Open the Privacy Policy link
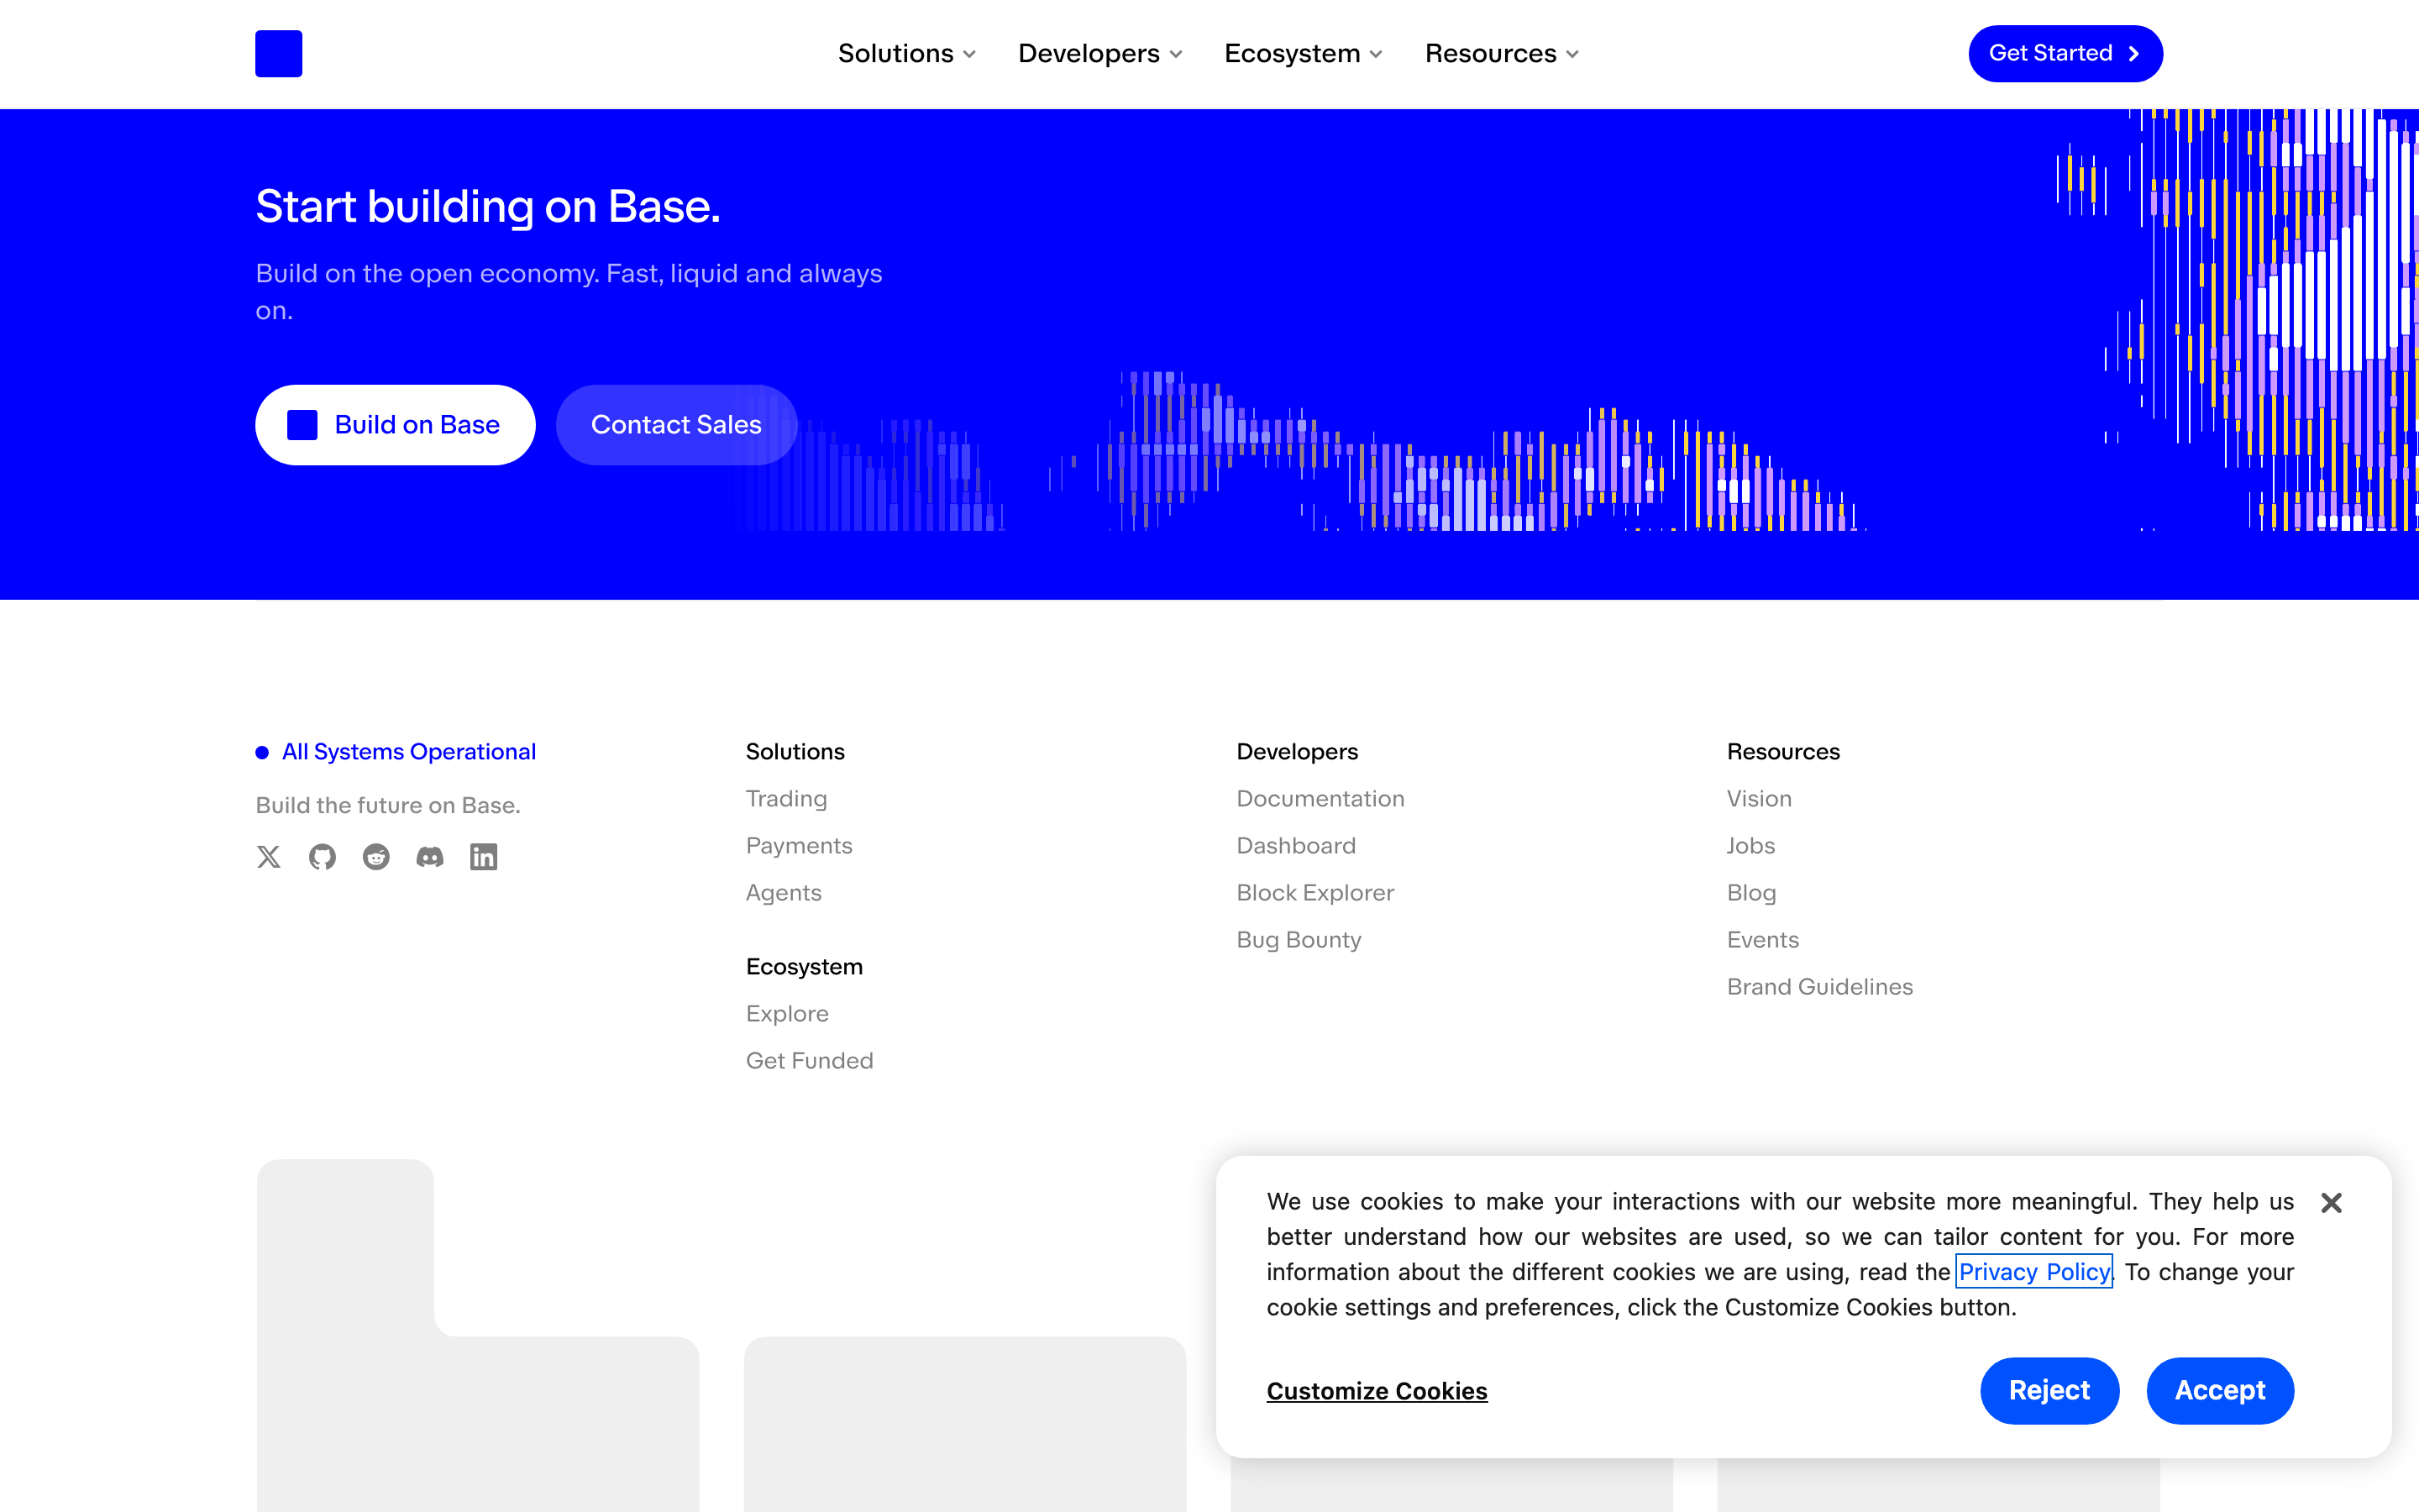 click(2033, 1271)
